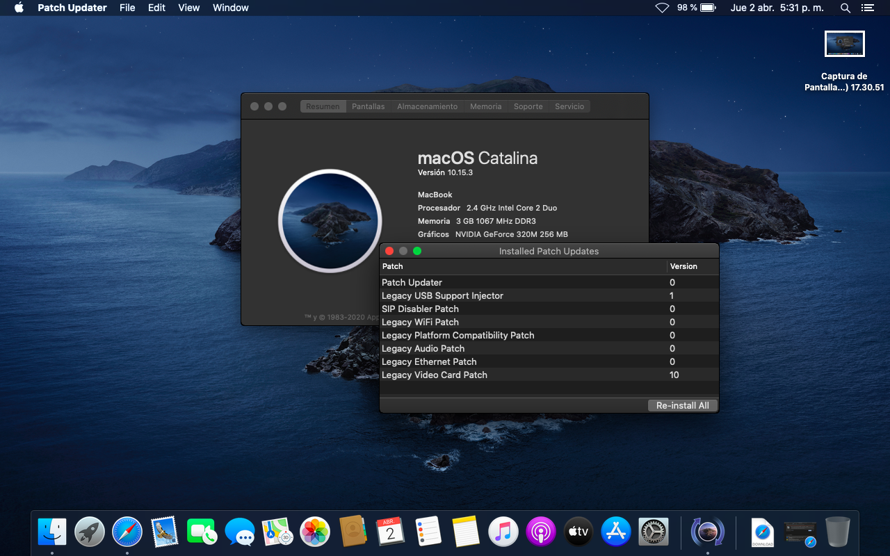This screenshot has width=890, height=556.
Task: Launch Music app from the Dock
Action: [x=503, y=532]
